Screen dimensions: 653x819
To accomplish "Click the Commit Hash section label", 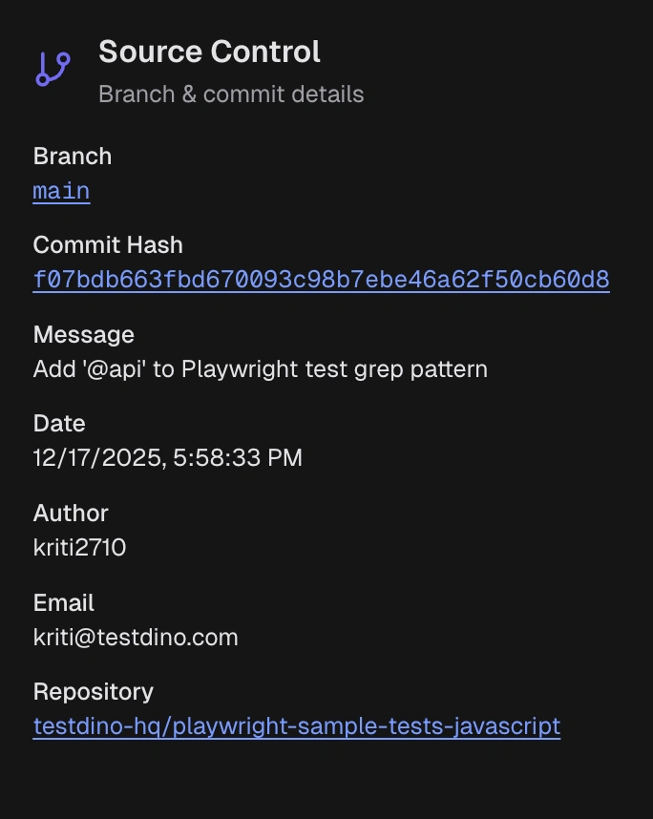I will coord(107,244).
